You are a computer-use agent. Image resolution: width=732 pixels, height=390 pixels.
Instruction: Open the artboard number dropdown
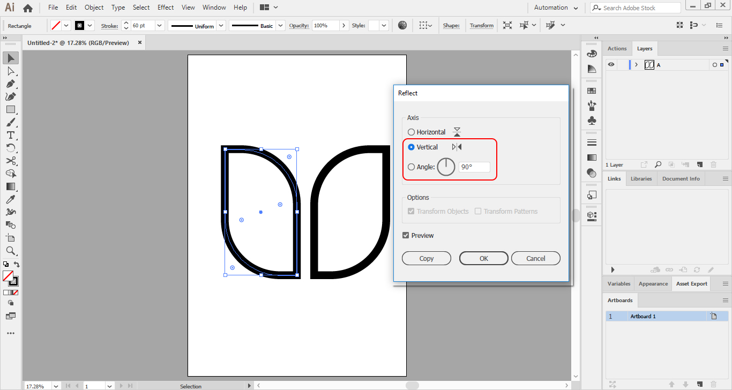point(110,386)
